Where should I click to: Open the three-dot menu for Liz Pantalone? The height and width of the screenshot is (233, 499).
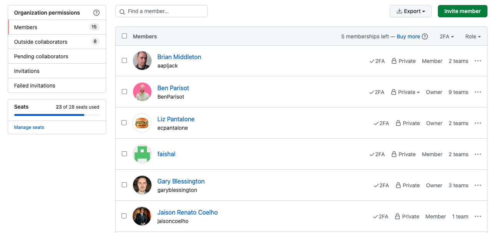(478, 123)
